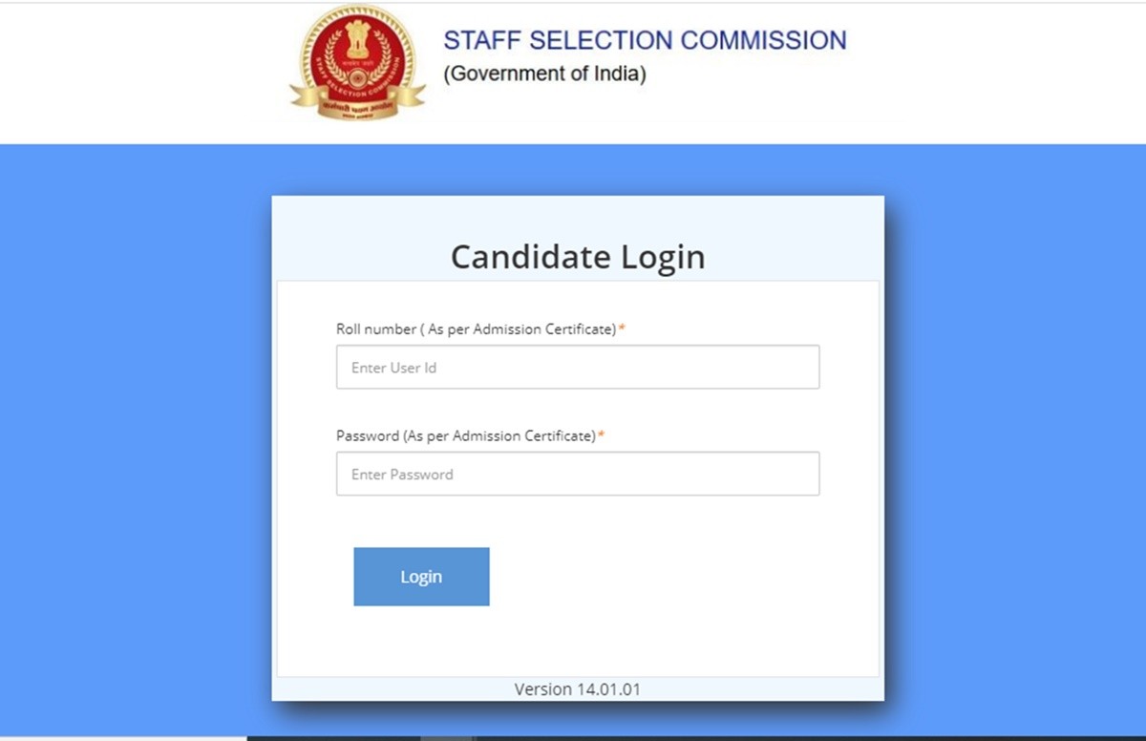Click the Password (As per Admission Certificate) label
The height and width of the screenshot is (741, 1146).
(465, 436)
